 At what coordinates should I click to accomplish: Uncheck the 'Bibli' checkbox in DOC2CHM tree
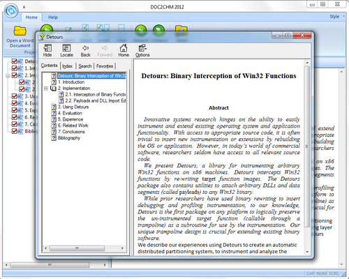(x=14, y=131)
